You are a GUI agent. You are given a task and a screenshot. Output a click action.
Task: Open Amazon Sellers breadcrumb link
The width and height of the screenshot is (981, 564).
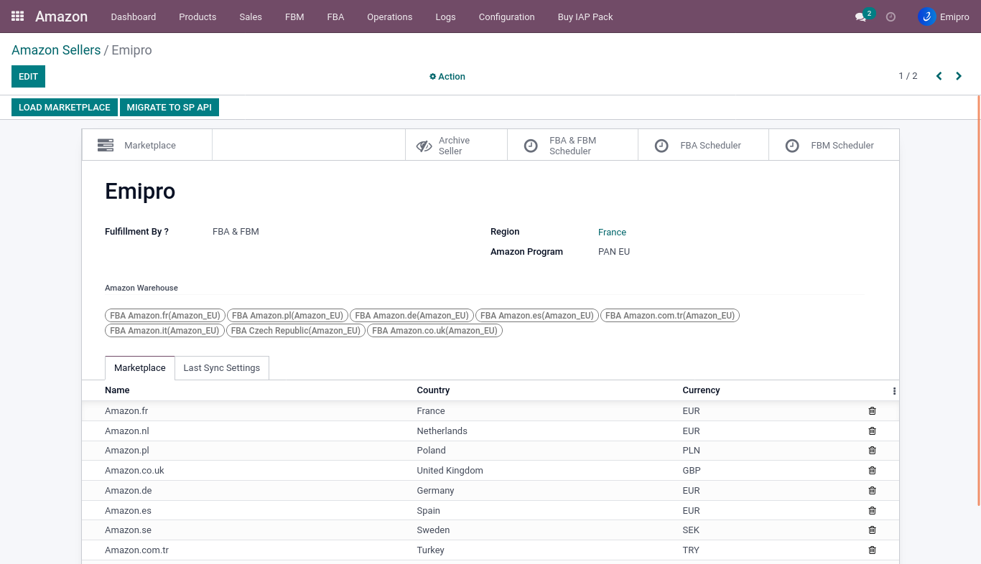56,50
